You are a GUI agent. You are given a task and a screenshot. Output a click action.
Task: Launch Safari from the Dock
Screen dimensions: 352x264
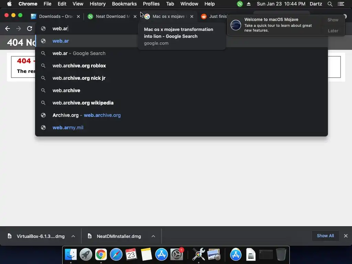116,254
